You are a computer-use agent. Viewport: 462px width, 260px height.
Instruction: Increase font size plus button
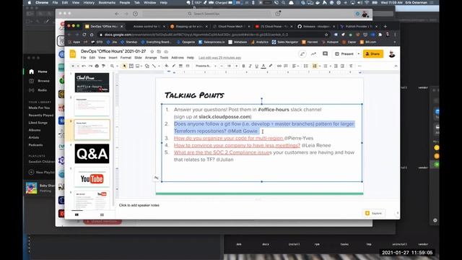click(x=236, y=66)
